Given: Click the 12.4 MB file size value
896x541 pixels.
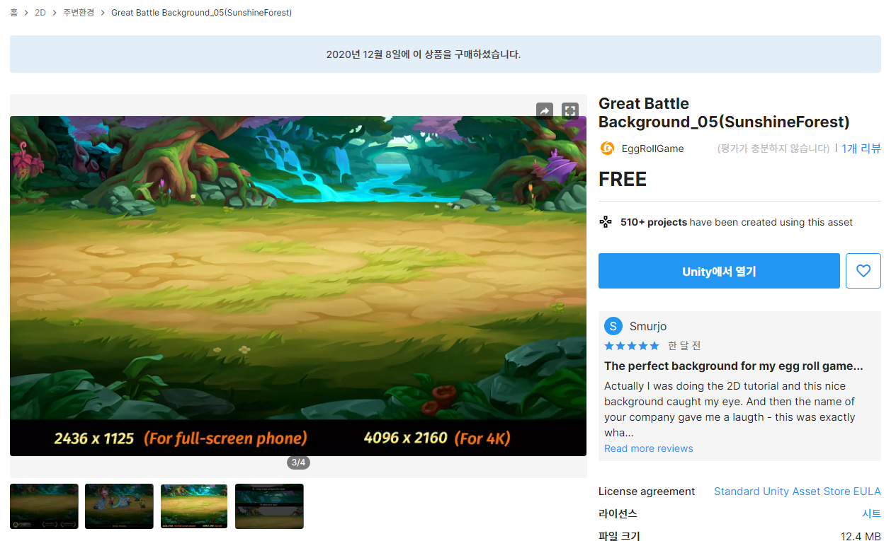Looking at the screenshot, I should point(861,537).
